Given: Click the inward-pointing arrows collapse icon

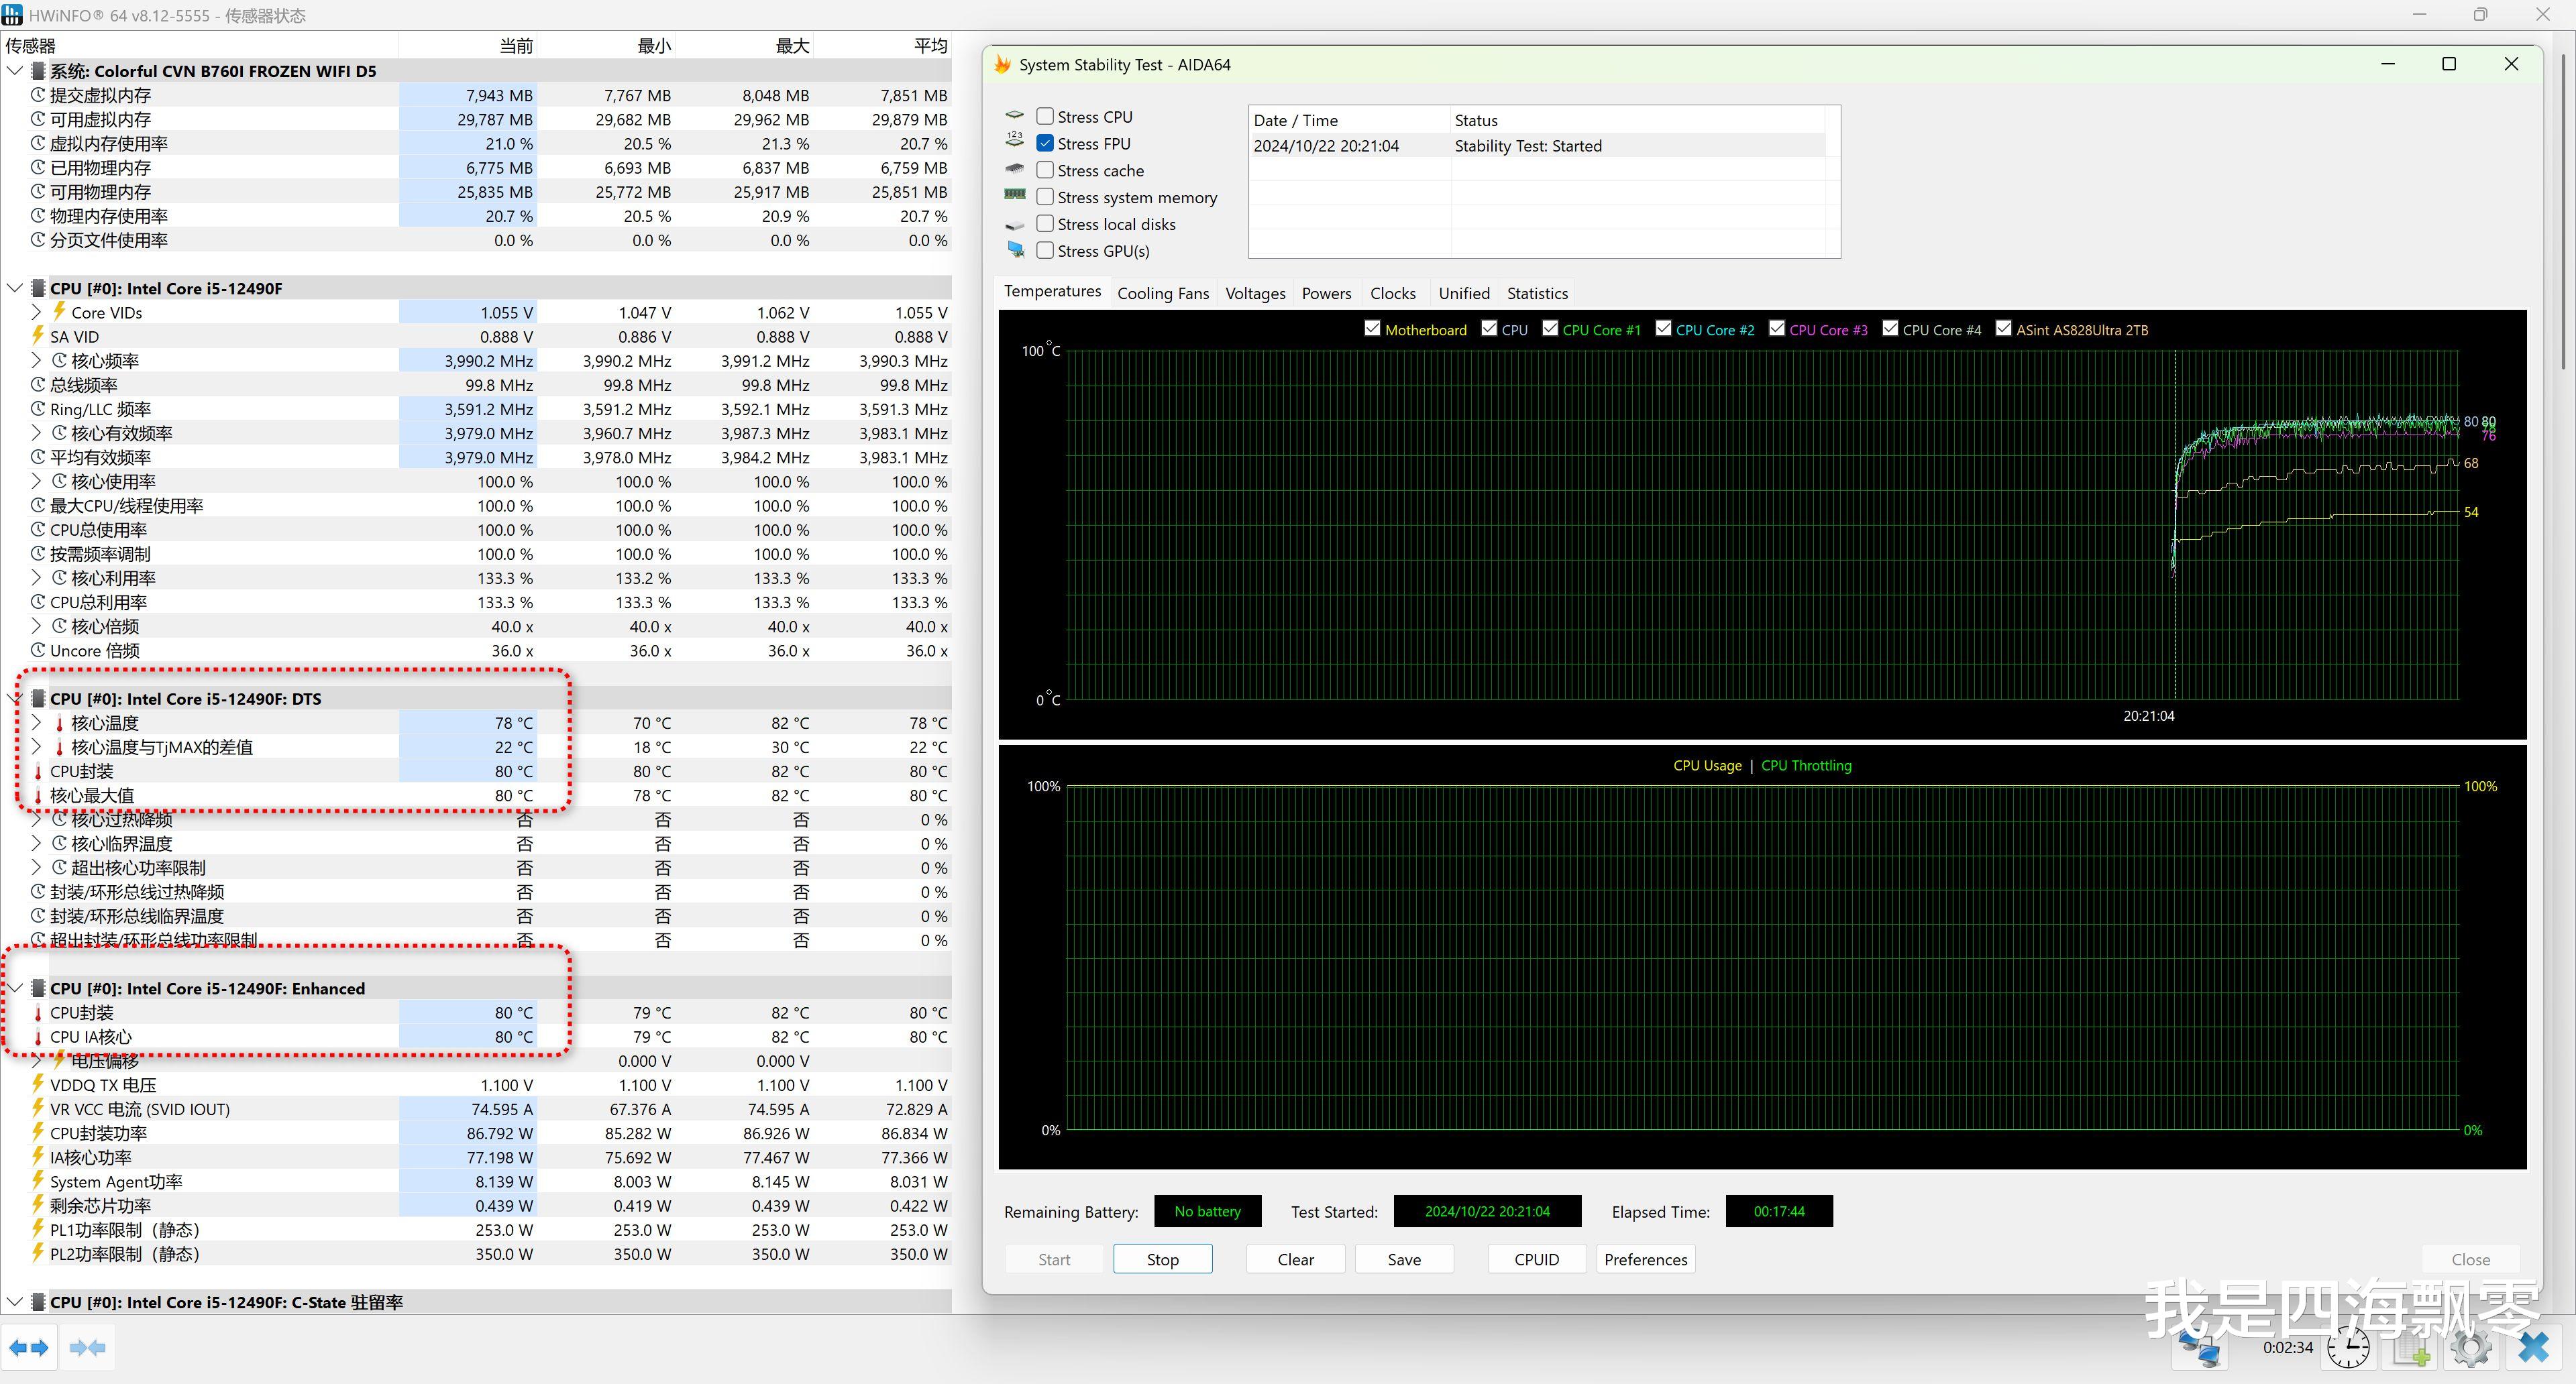Looking at the screenshot, I should [88, 1348].
